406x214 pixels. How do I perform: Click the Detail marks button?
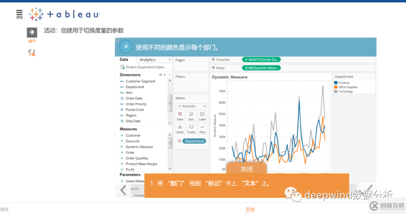tap(180, 129)
